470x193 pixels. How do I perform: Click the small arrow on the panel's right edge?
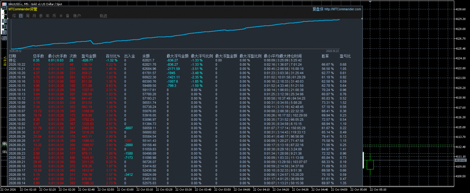[x=362, y=18]
